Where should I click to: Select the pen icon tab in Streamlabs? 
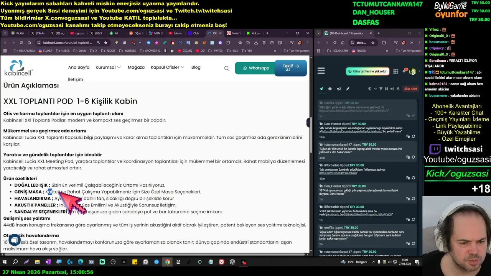(348, 89)
